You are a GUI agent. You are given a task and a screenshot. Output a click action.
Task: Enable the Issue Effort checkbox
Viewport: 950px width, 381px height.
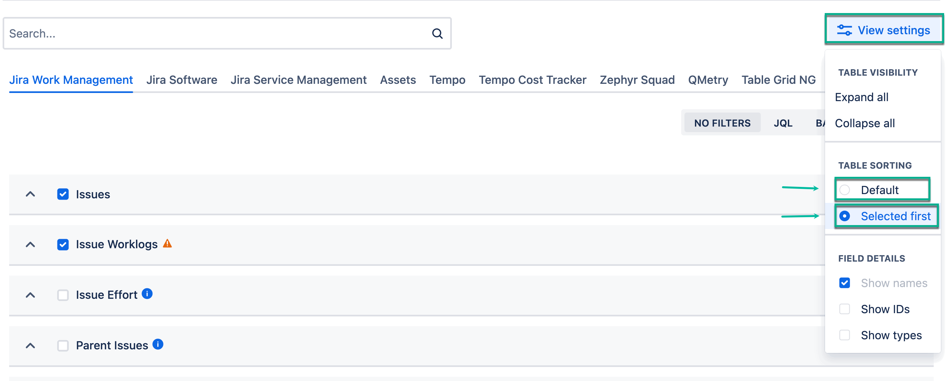tap(63, 295)
